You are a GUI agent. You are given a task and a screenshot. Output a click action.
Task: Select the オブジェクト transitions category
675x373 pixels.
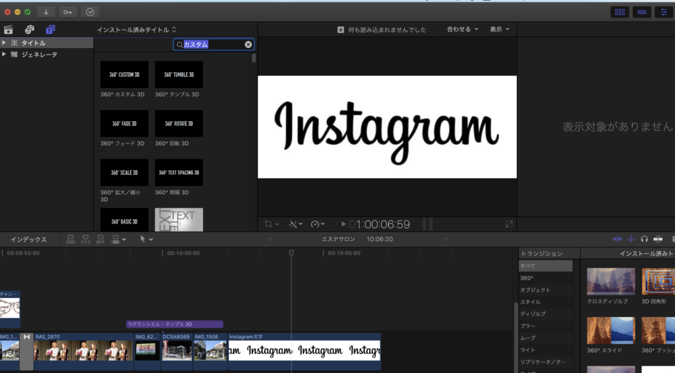coord(545,290)
